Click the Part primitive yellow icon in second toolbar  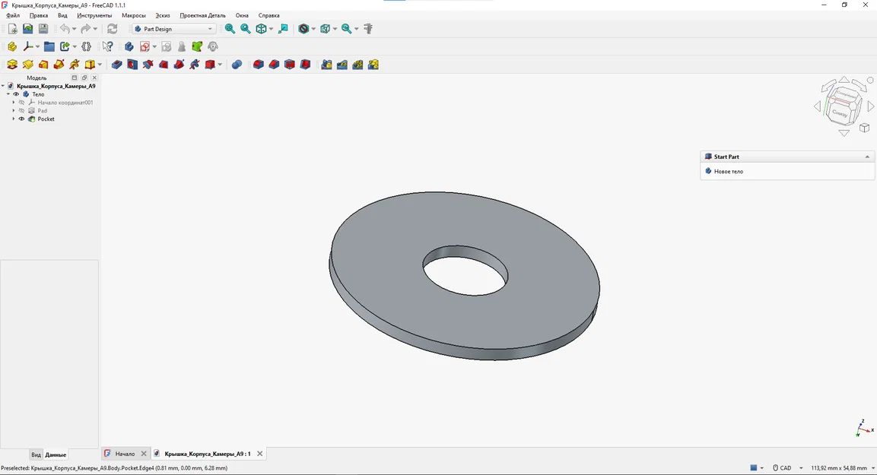12,47
